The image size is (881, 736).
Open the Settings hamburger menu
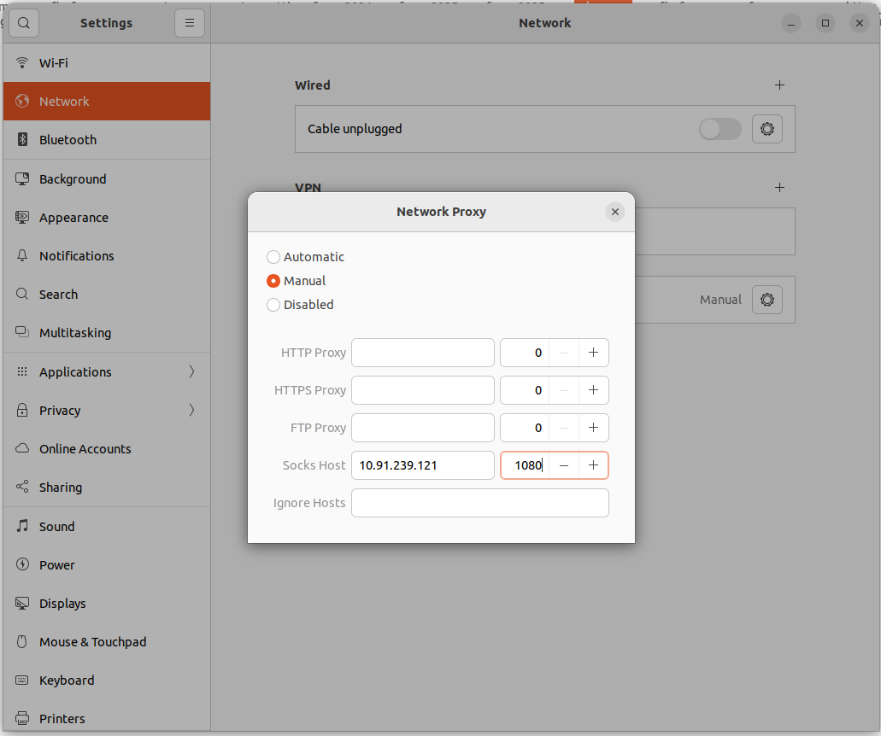[190, 23]
